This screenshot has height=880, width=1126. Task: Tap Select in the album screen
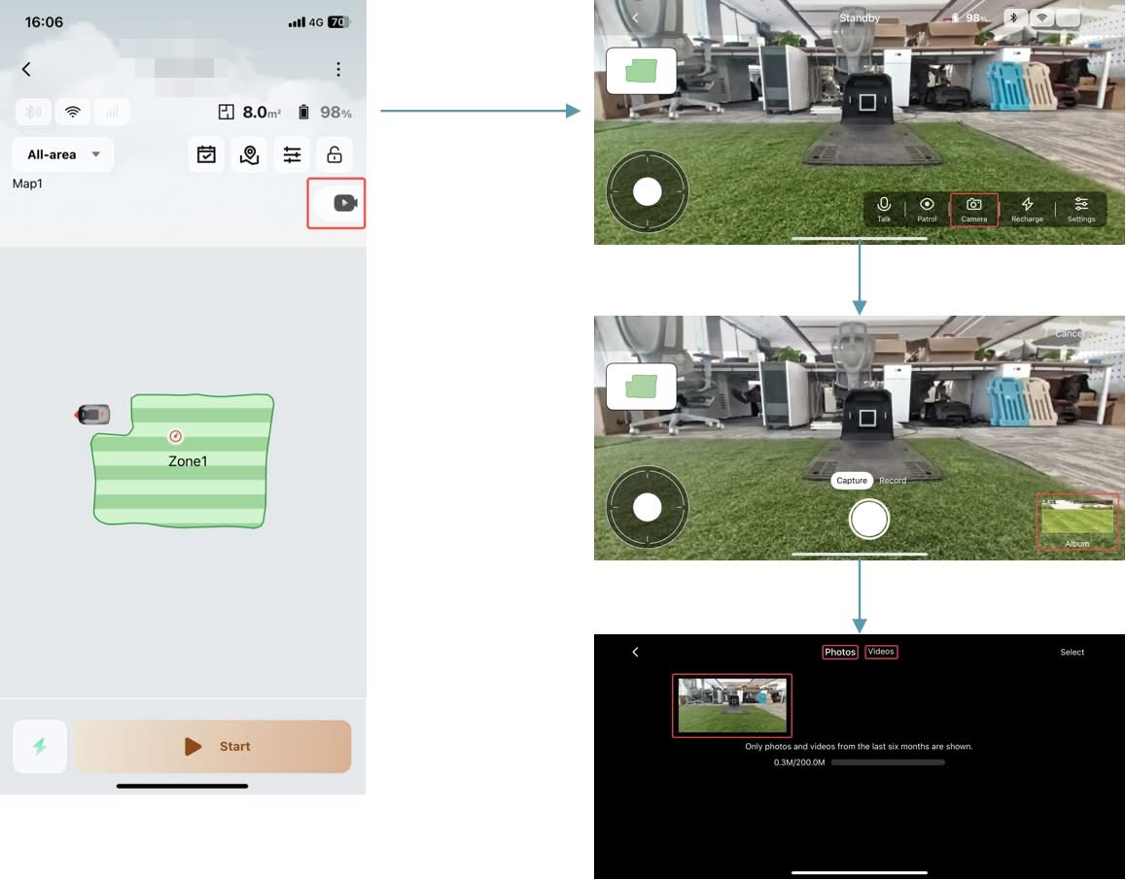click(x=1072, y=652)
